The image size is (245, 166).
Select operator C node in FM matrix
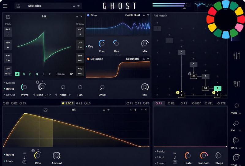194,64
